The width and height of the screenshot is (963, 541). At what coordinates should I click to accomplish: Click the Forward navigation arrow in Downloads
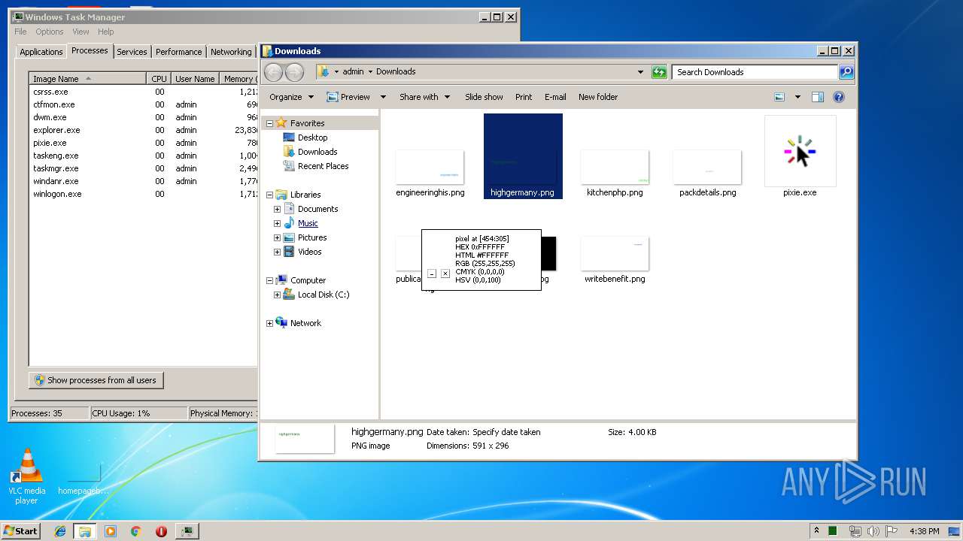pos(294,72)
